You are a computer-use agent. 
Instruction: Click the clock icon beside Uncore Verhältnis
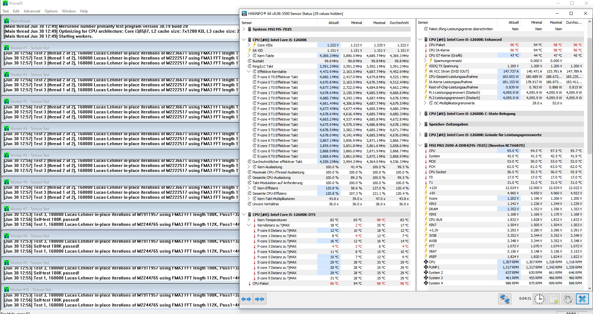click(249, 204)
